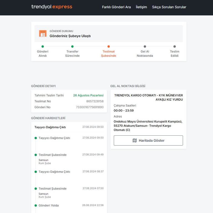This screenshot has width=213, height=213.
Task: Click the date 26 Ağustos Pazartesi
Action: (88, 95)
